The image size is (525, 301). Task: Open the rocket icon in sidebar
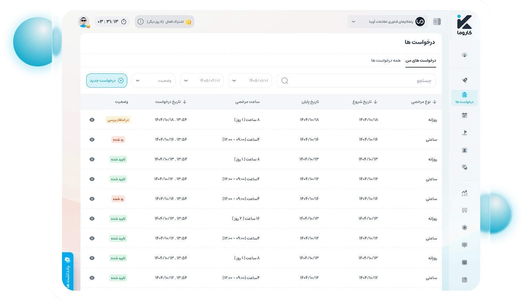(x=464, y=80)
